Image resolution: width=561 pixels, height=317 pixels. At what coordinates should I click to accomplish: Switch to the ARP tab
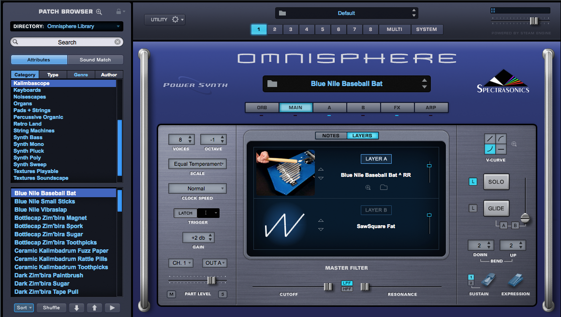431,108
